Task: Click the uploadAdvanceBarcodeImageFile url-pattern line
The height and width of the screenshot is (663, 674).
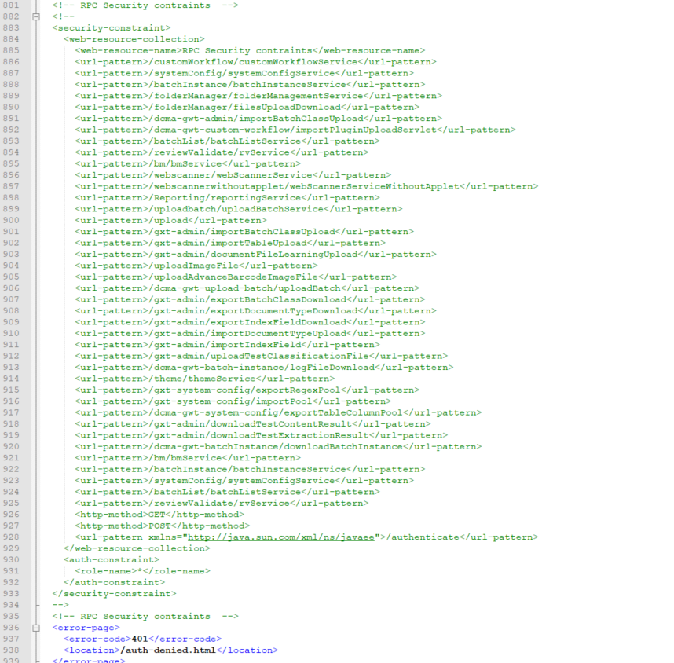Action: point(236,277)
